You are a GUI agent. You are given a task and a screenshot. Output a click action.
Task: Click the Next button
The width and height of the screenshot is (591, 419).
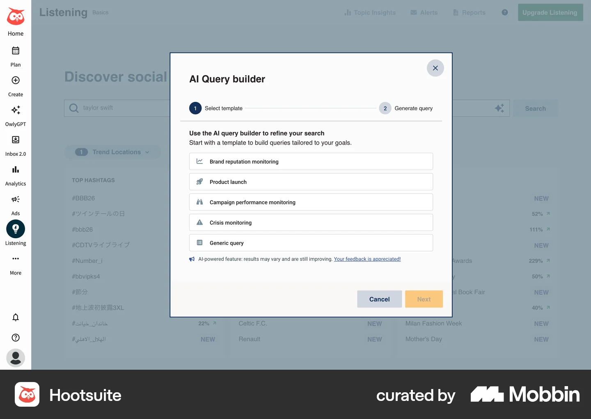coord(424,299)
